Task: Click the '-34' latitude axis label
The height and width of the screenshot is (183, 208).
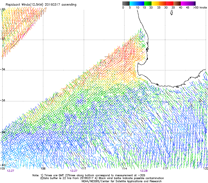Action: pyautogui.click(x=3, y=69)
